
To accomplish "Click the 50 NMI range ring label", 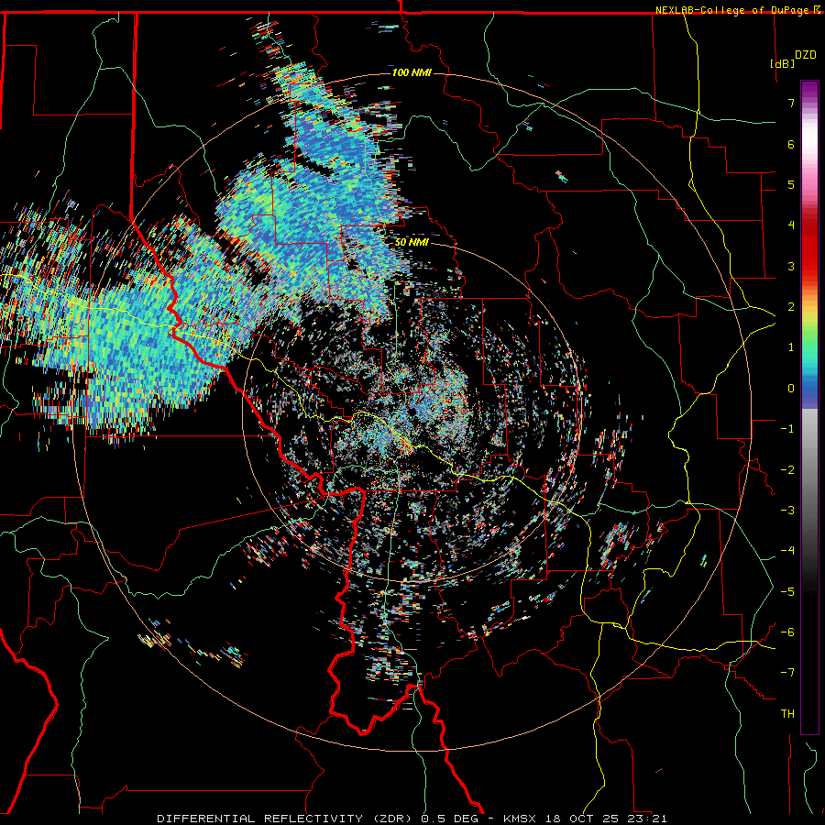I will tap(412, 242).
